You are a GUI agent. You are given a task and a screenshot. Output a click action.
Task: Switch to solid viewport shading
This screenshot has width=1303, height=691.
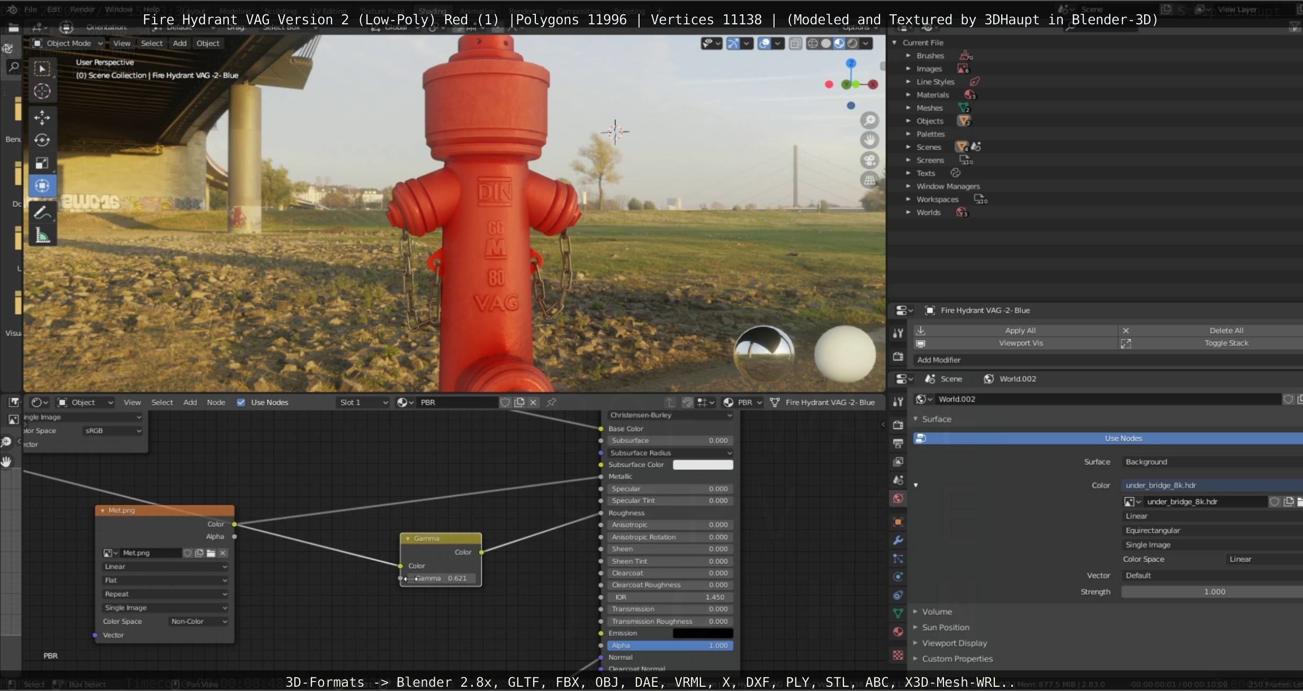[826, 43]
